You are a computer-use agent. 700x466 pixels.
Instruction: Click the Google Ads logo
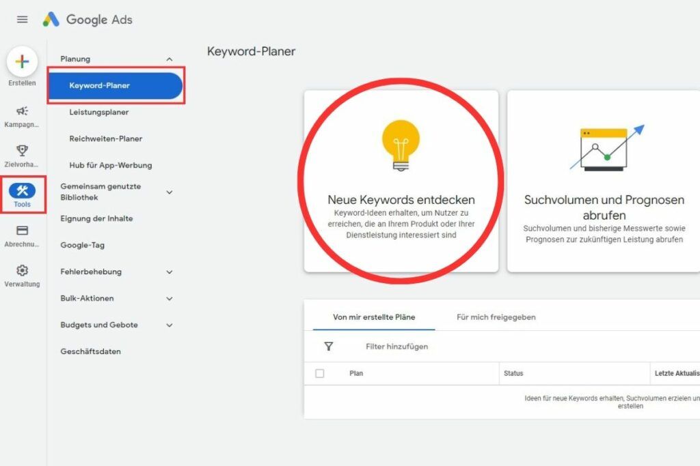tap(87, 20)
